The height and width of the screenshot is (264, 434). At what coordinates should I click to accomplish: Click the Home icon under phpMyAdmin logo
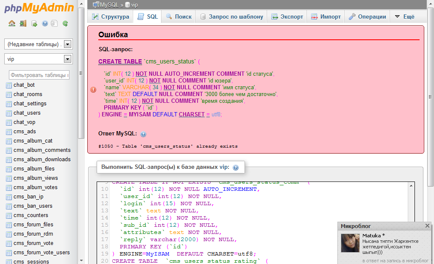tap(12, 24)
